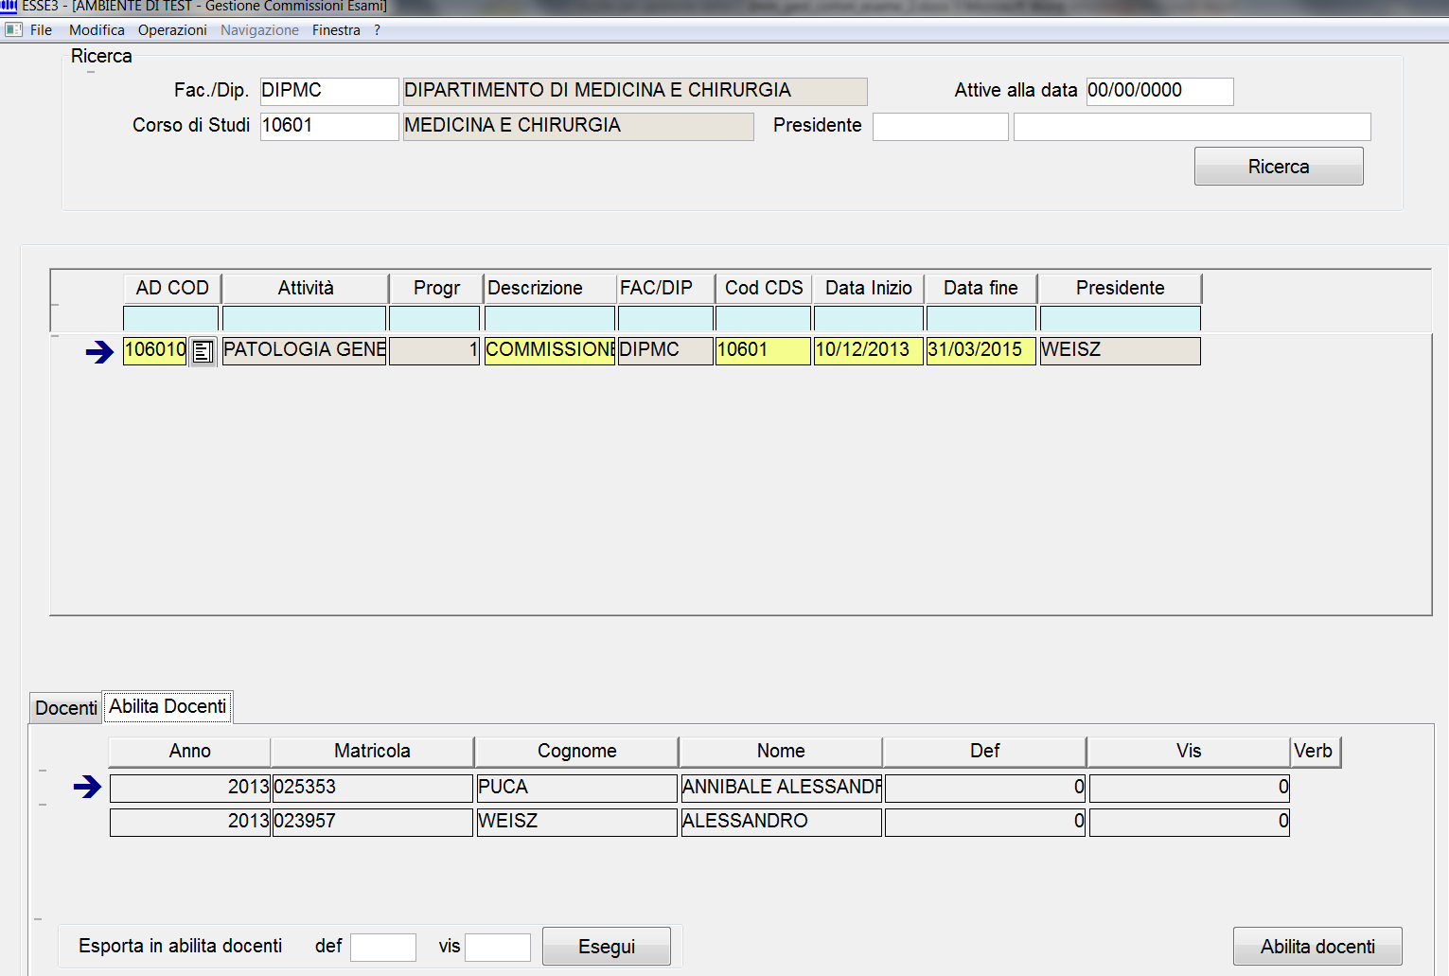Viewport: 1449px width, 976px height.
Task: Click the Vis column header
Action: click(1189, 752)
